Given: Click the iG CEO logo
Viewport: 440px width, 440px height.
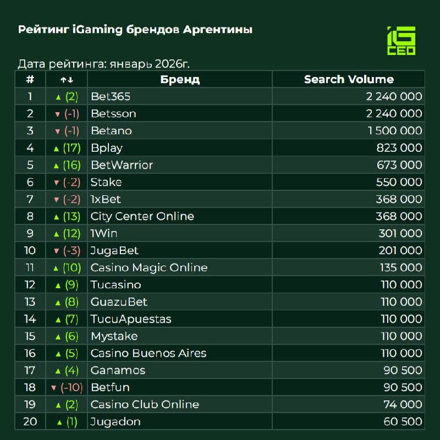Looking at the screenshot, I should pyautogui.click(x=402, y=41).
